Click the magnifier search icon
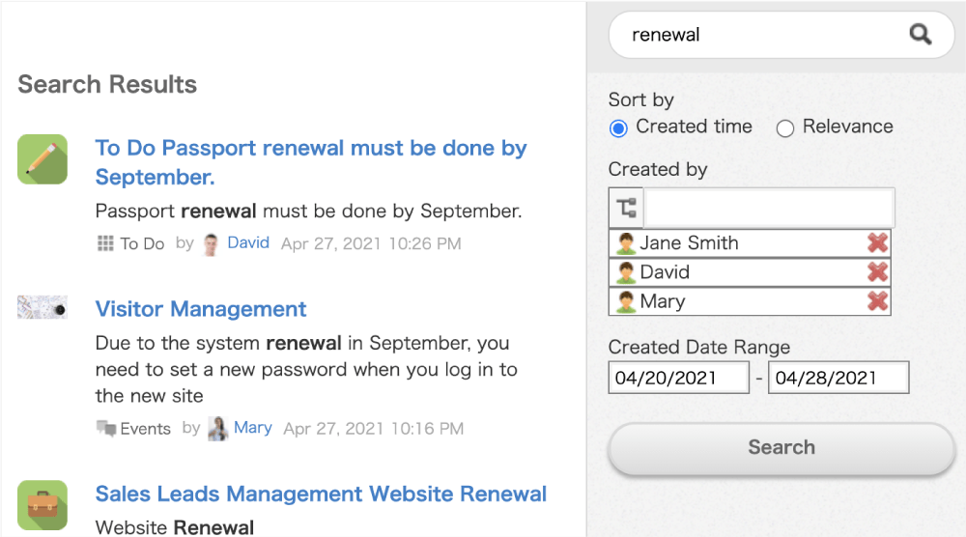This screenshot has height=537, width=966. click(x=921, y=35)
